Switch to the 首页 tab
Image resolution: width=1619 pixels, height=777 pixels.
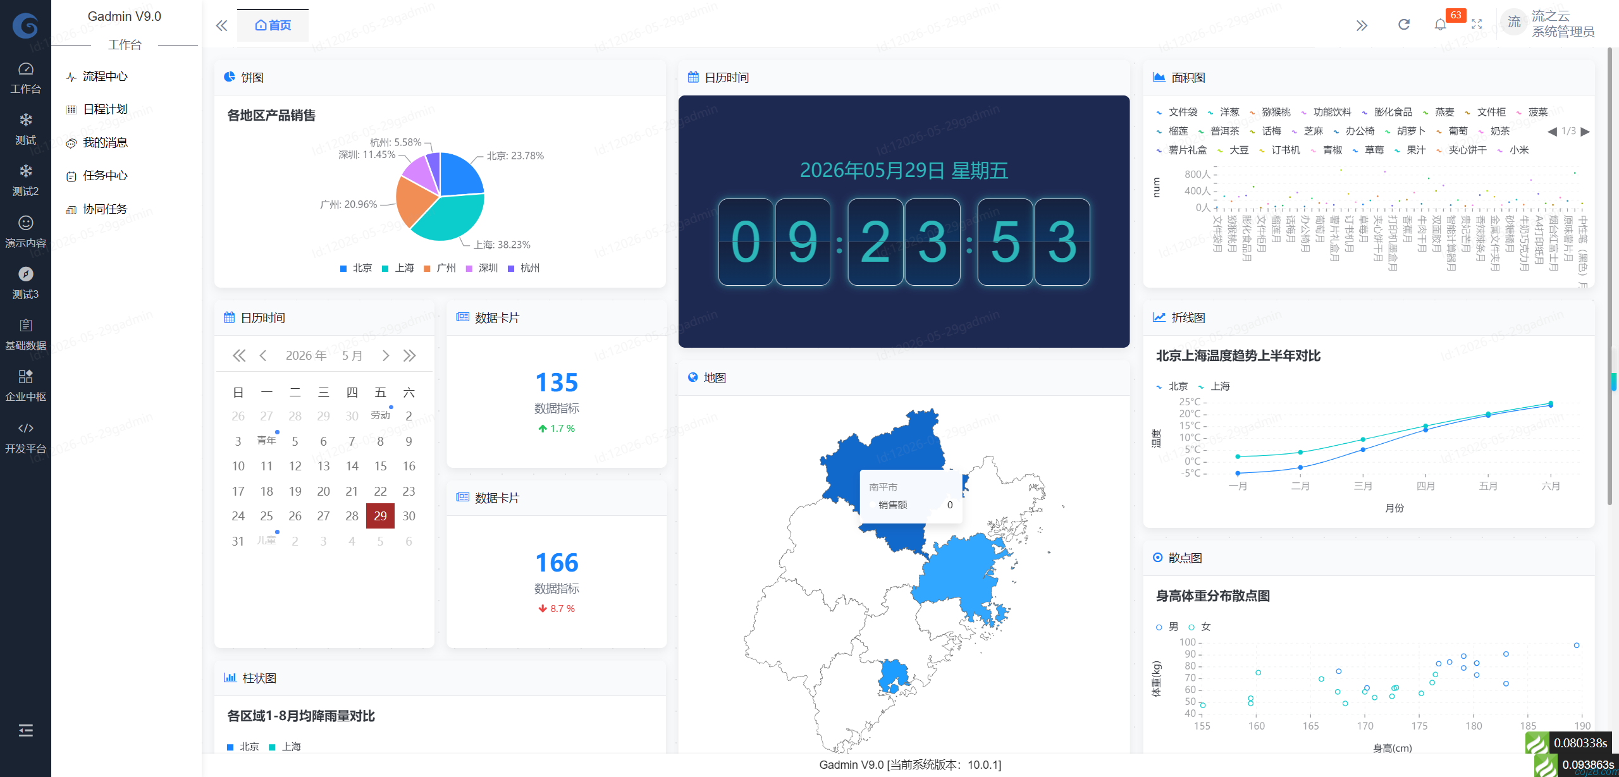[273, 25]
